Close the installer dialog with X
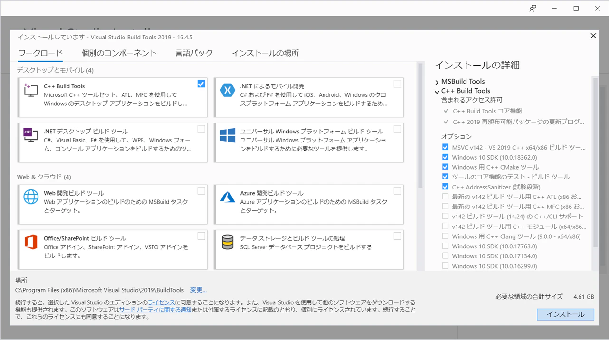 593,36
